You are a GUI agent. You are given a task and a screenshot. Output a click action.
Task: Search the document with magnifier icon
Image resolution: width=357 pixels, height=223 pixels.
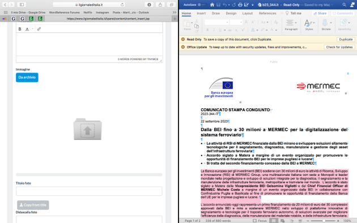click(345, 5)
